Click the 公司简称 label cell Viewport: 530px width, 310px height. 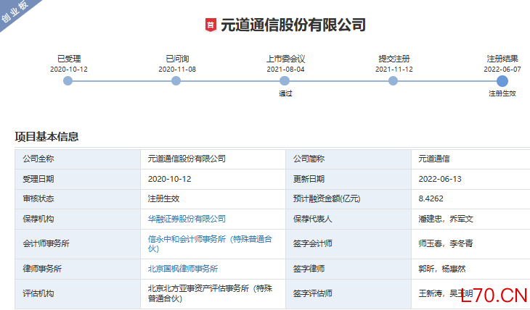click(x=348, y=159)
